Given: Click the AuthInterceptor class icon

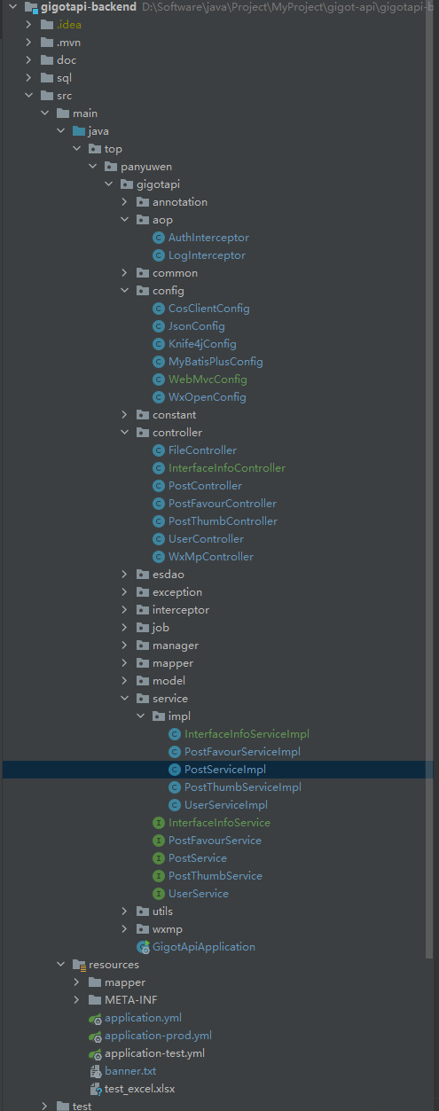Looking at the screenshot, I should (x=159, y=238).
